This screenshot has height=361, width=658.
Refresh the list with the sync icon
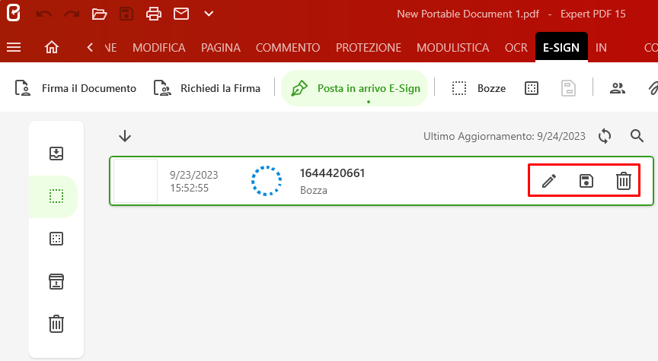605,136
